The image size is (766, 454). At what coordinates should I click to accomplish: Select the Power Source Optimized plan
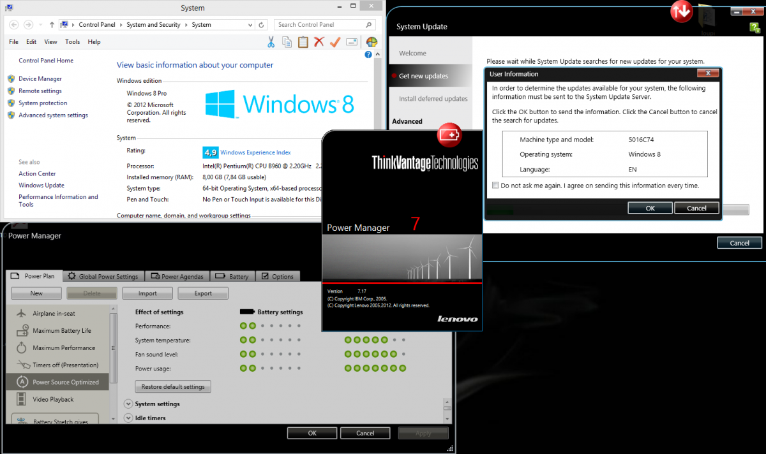tap(57, 382)
